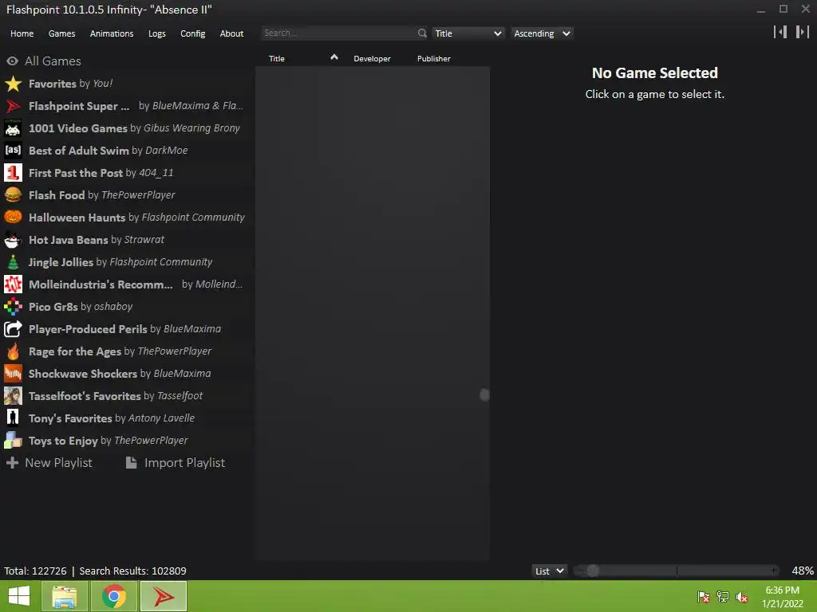Click Flashpoint icon in the taskbar
This screenshot has height=612, width=817.
click(163, 596)
